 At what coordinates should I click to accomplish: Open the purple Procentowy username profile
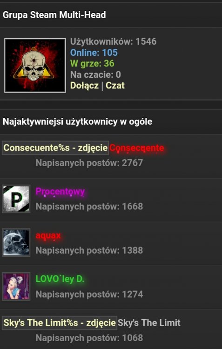(60, 192)
